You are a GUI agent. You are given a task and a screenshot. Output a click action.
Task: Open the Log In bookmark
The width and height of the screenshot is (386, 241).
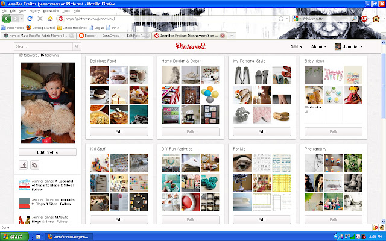click(96, 28)
